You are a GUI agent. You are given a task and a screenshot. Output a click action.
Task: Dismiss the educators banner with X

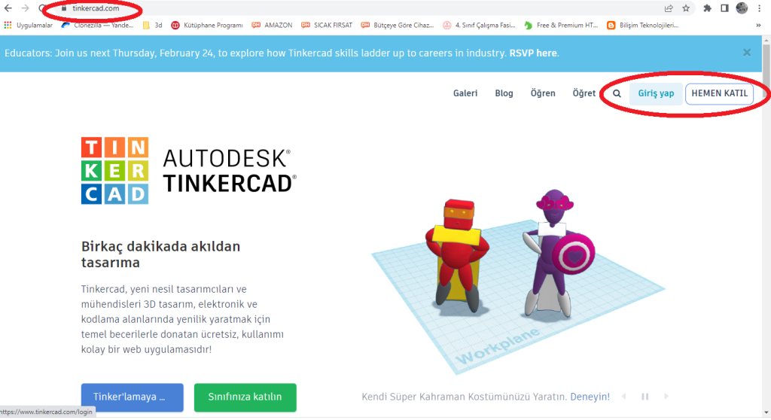point(747,53)
